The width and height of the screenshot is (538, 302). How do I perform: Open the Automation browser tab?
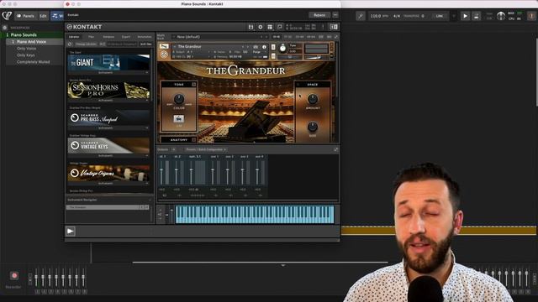pyautogui.click(x=145, y=37)
